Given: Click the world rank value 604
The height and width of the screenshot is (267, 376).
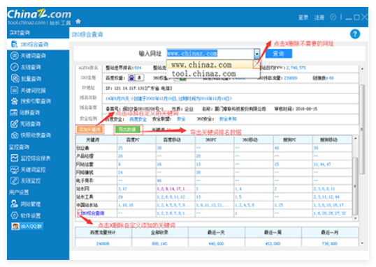Looking at the screenshot, I should coord(138,68).
